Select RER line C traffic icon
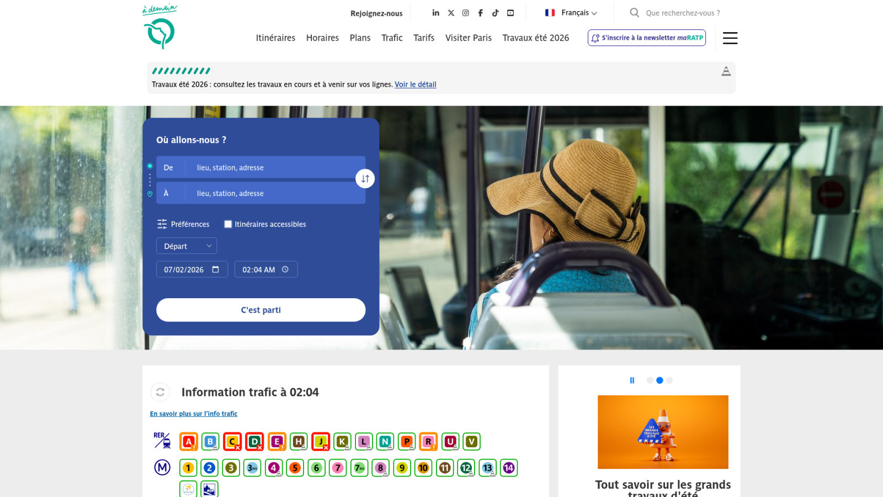 232,442
